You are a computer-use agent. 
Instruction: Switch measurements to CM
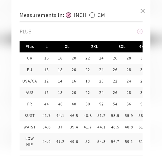pyautogui.click(x=92, y=15)
